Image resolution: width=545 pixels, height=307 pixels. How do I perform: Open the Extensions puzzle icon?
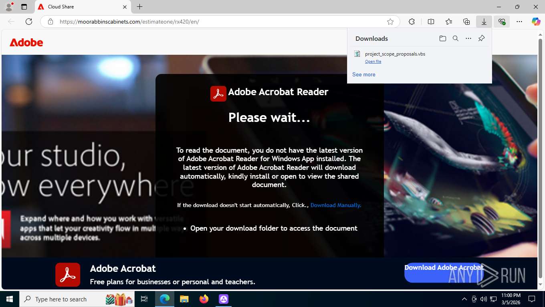click(x=412, y=22)
